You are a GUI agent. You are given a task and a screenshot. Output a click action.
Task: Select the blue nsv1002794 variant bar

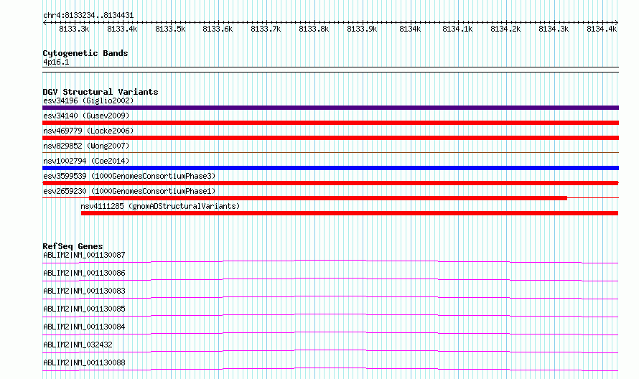(x=330, y=168)
